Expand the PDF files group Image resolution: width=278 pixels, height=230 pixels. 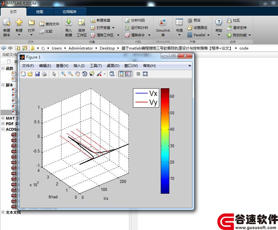(x=3, y=123)
